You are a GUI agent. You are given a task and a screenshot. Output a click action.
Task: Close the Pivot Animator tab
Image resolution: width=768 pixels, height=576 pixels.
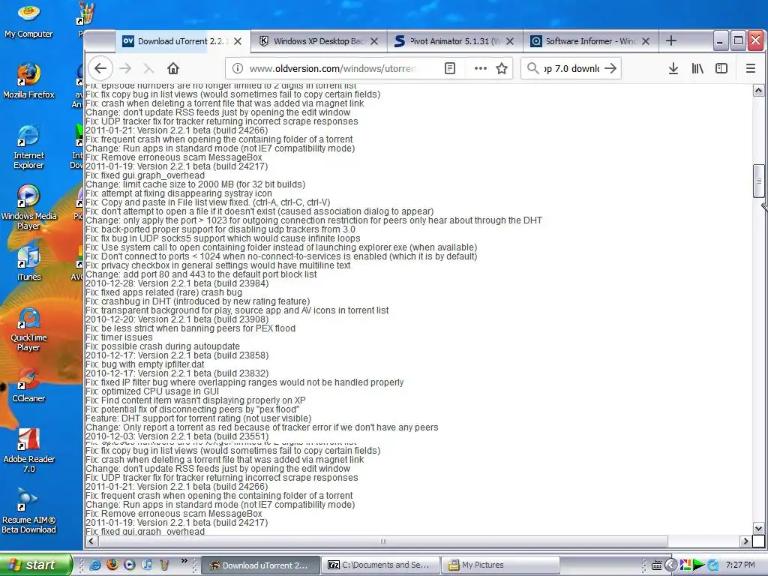point(510,41)
